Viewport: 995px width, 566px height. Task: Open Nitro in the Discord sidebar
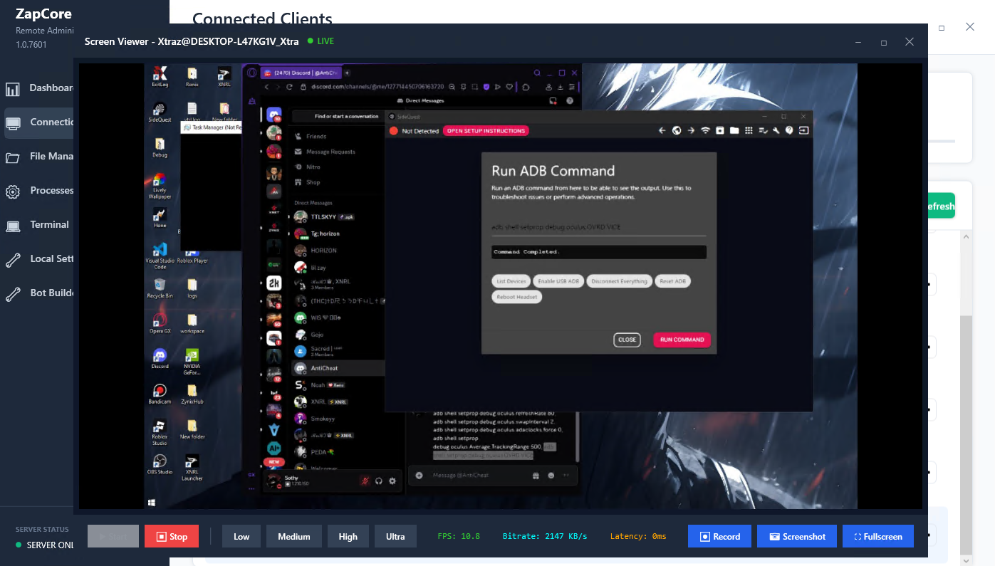338,167
